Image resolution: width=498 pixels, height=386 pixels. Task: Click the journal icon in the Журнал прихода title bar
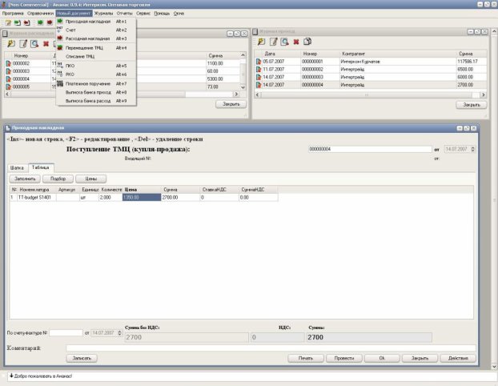[x=255, y=31]
